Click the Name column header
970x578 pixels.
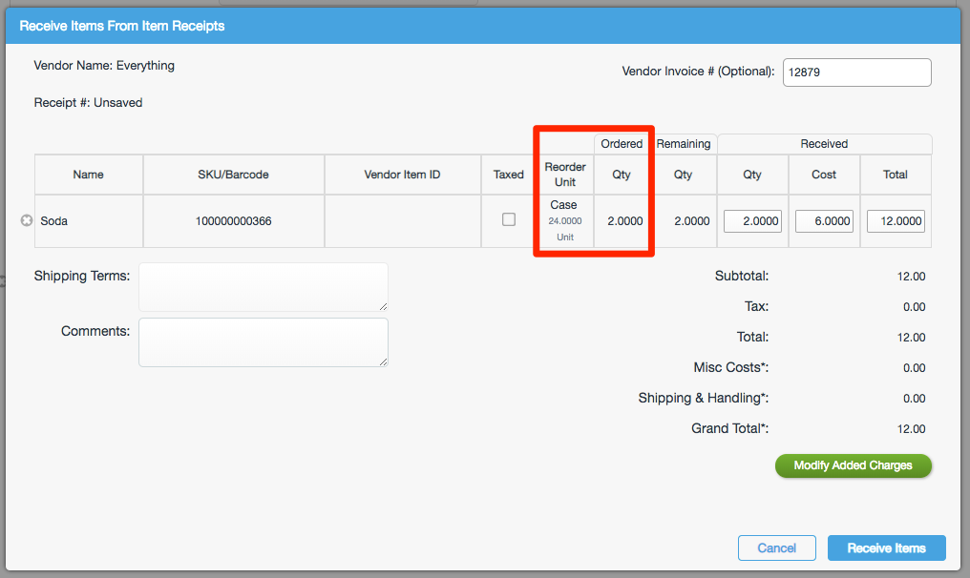[88, 175]
